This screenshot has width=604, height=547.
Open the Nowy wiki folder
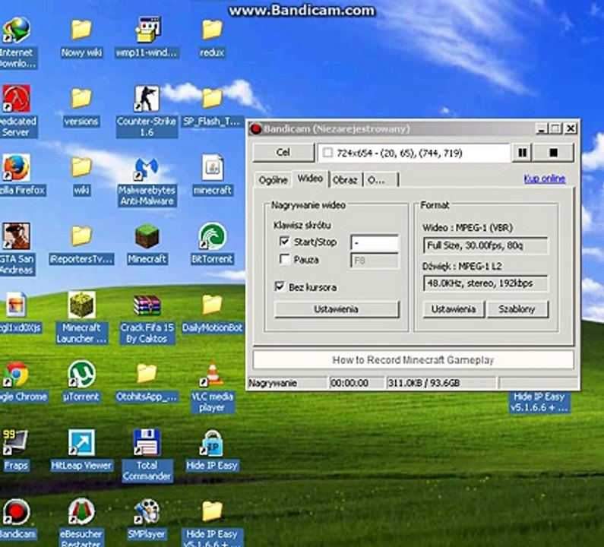[x=81, y=30]
